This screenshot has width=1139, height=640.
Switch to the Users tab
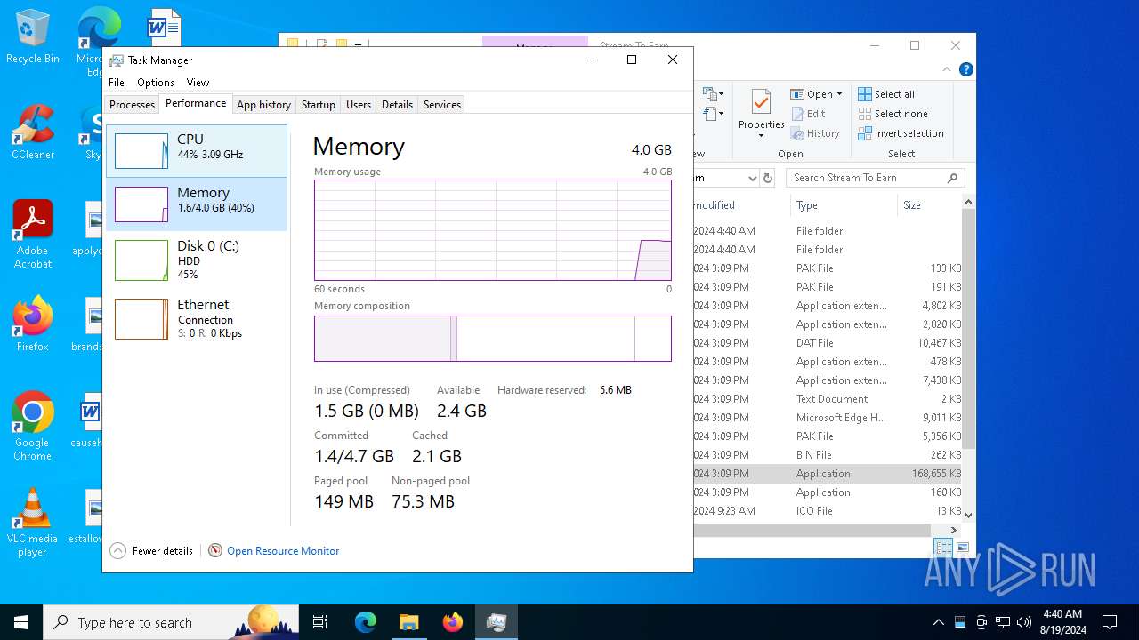(359, 105)
